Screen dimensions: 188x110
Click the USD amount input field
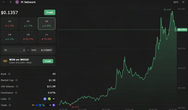pyautogui.click(x=42, y=50)
